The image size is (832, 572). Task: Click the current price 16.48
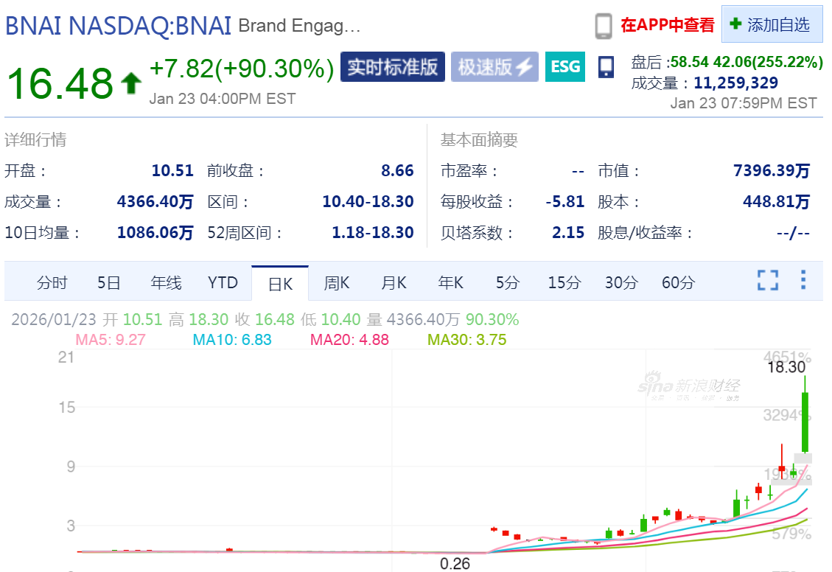pos(60,83)
